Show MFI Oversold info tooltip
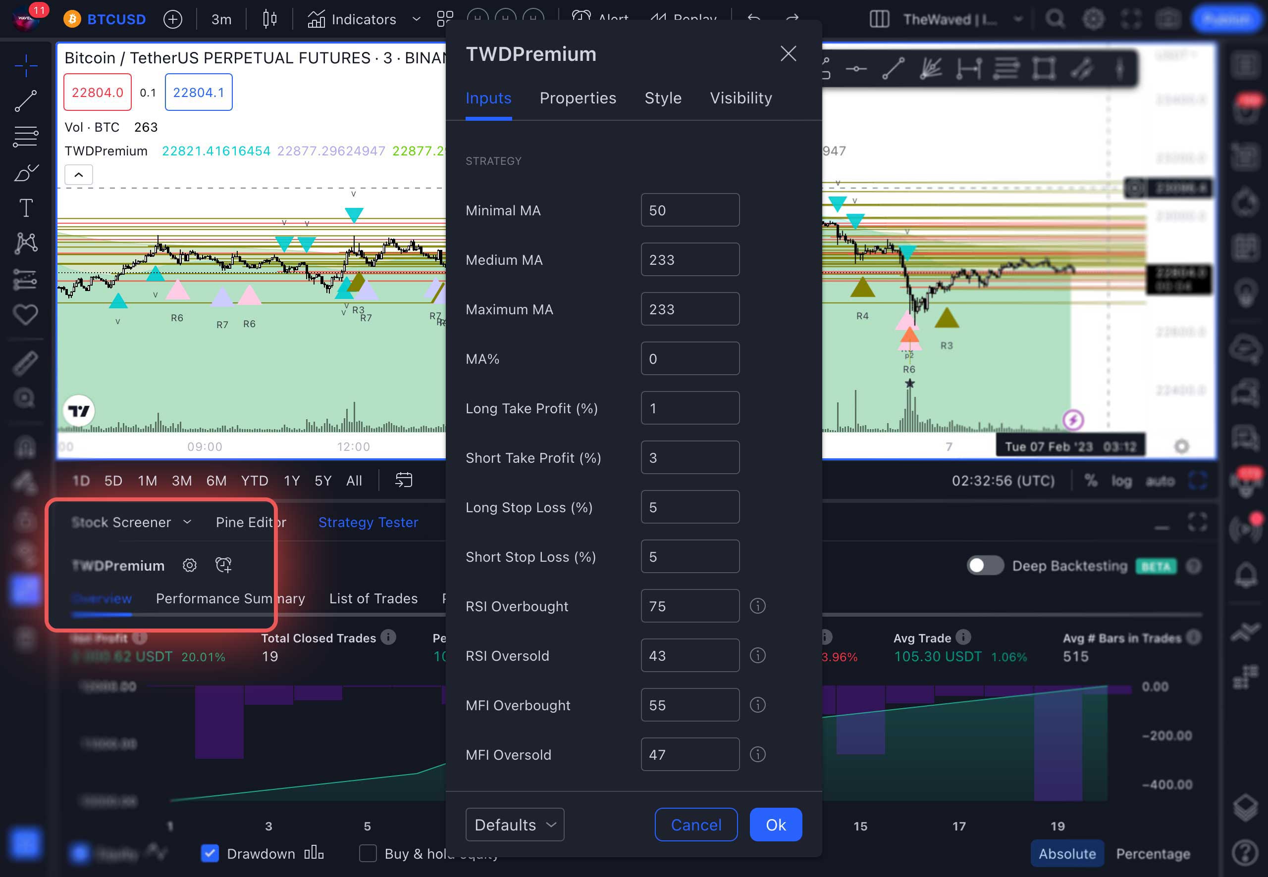1268x877 pixels. tap(758, 754)
